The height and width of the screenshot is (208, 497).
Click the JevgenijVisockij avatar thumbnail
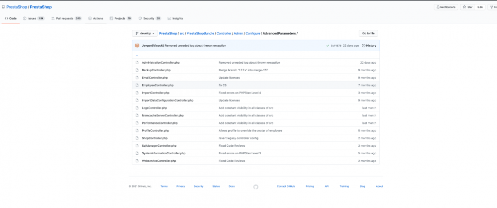(x=137, y=45)
